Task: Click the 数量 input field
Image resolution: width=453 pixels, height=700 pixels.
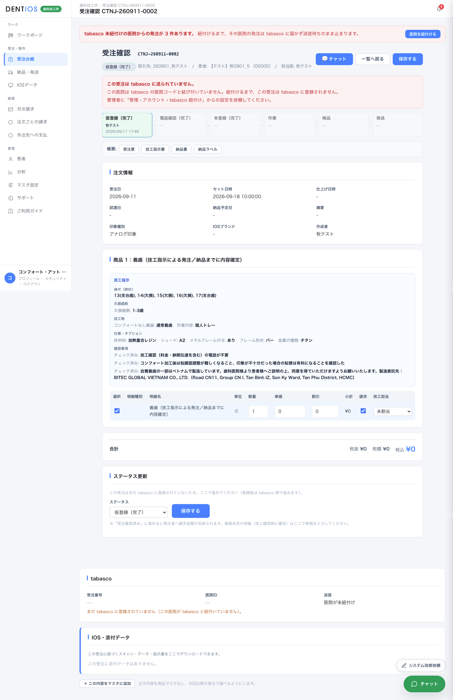Action: pyautogui.click(x=258, y=411)
